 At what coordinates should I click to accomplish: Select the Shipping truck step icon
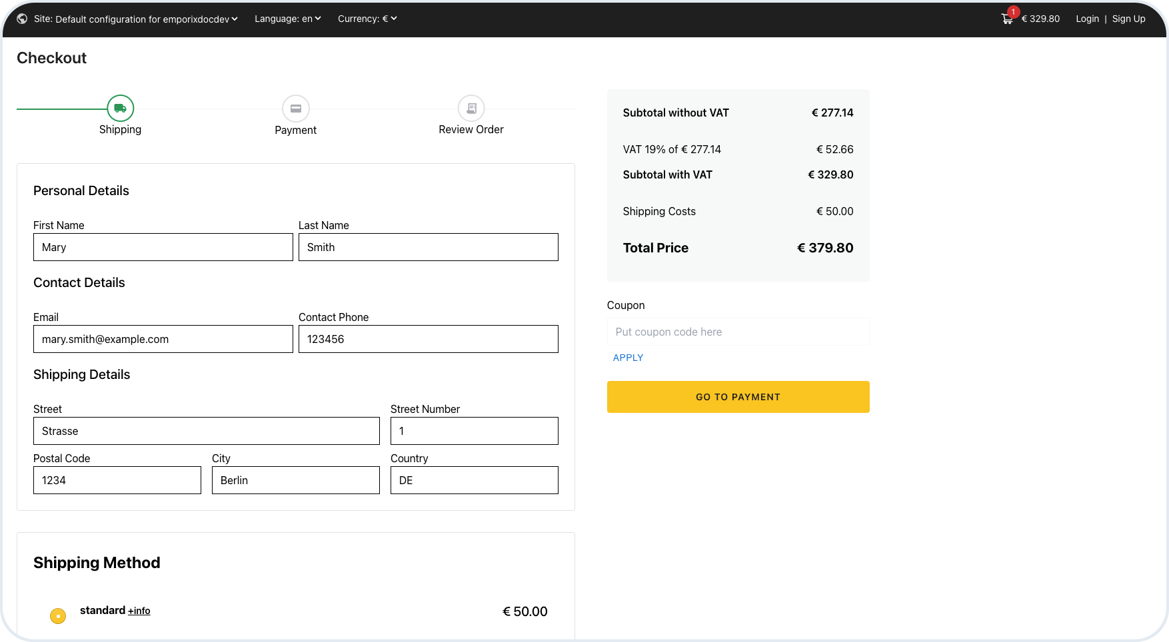coord(120,108)
